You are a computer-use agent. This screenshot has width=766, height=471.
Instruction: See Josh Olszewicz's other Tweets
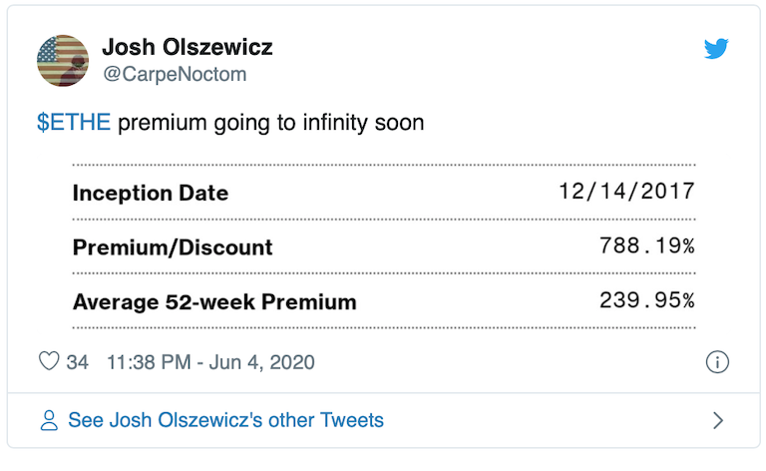click(225, 420)
